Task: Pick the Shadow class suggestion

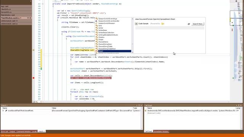Action: (x=101, y=37)
